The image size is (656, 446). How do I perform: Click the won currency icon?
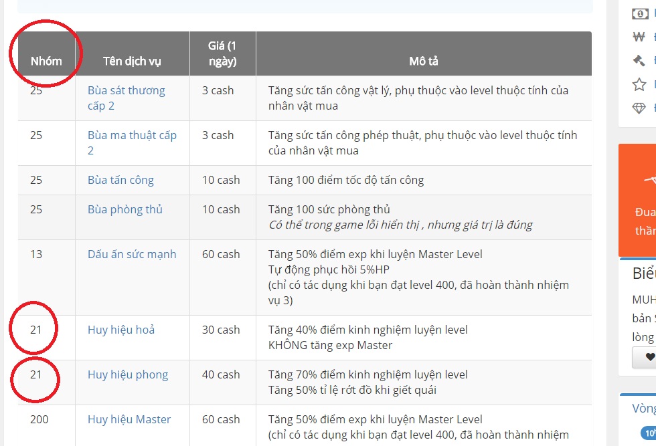pos(639,37)
